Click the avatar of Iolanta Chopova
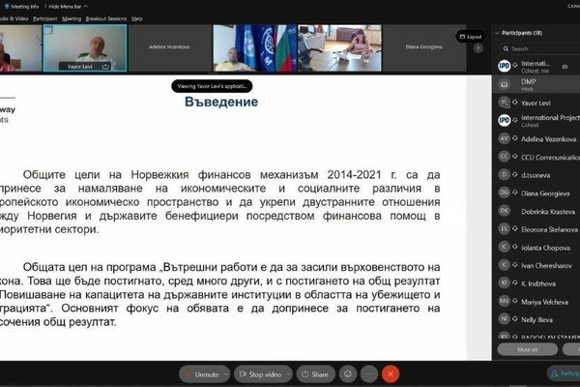The width and height of the screenshot is (580, 387). tap(505, 247)
